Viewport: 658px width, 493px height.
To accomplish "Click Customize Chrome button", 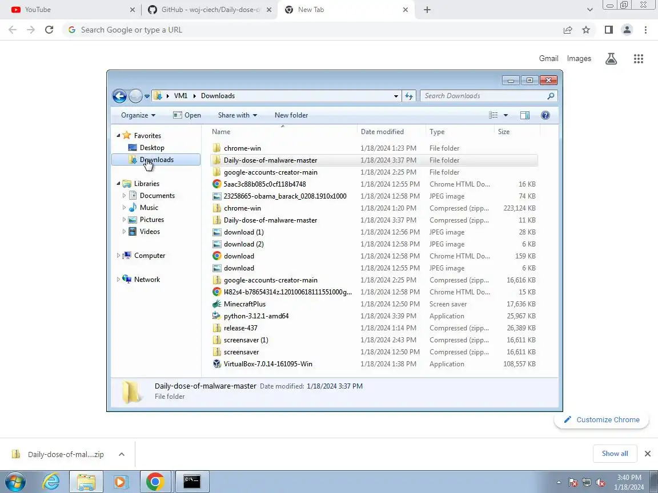I will [602, 419].
